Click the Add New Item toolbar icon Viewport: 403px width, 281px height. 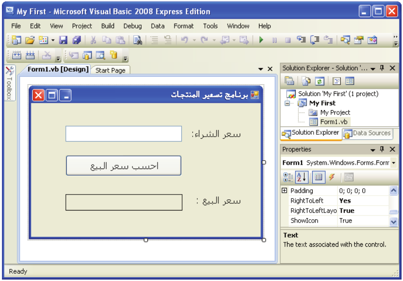coord(43,40)
